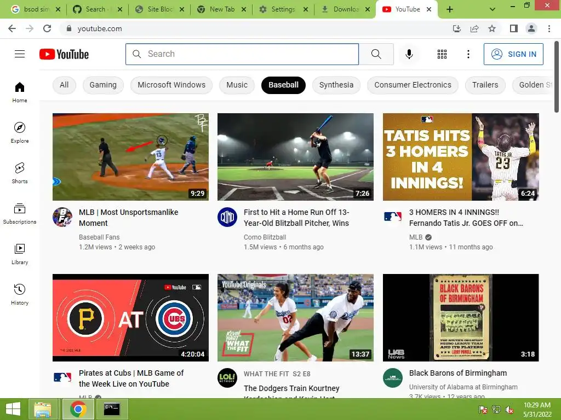The image size is (561, 420).
Task: Select the Synthesia filter chip
Action: click(x=336, y=85)
